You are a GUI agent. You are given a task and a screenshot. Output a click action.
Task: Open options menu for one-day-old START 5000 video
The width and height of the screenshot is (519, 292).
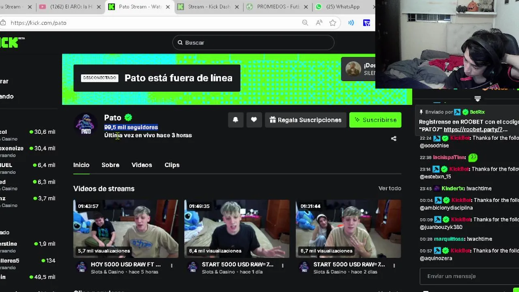(x=283, y=266)
